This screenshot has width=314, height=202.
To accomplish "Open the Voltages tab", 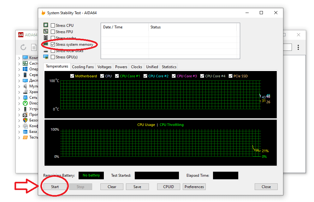I will 104,67.
